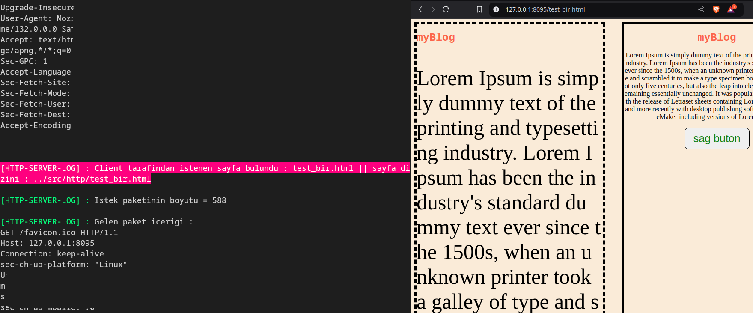
Task: Click "Lorem Ipsum is simp" large text line
Action: coord(508,79)
